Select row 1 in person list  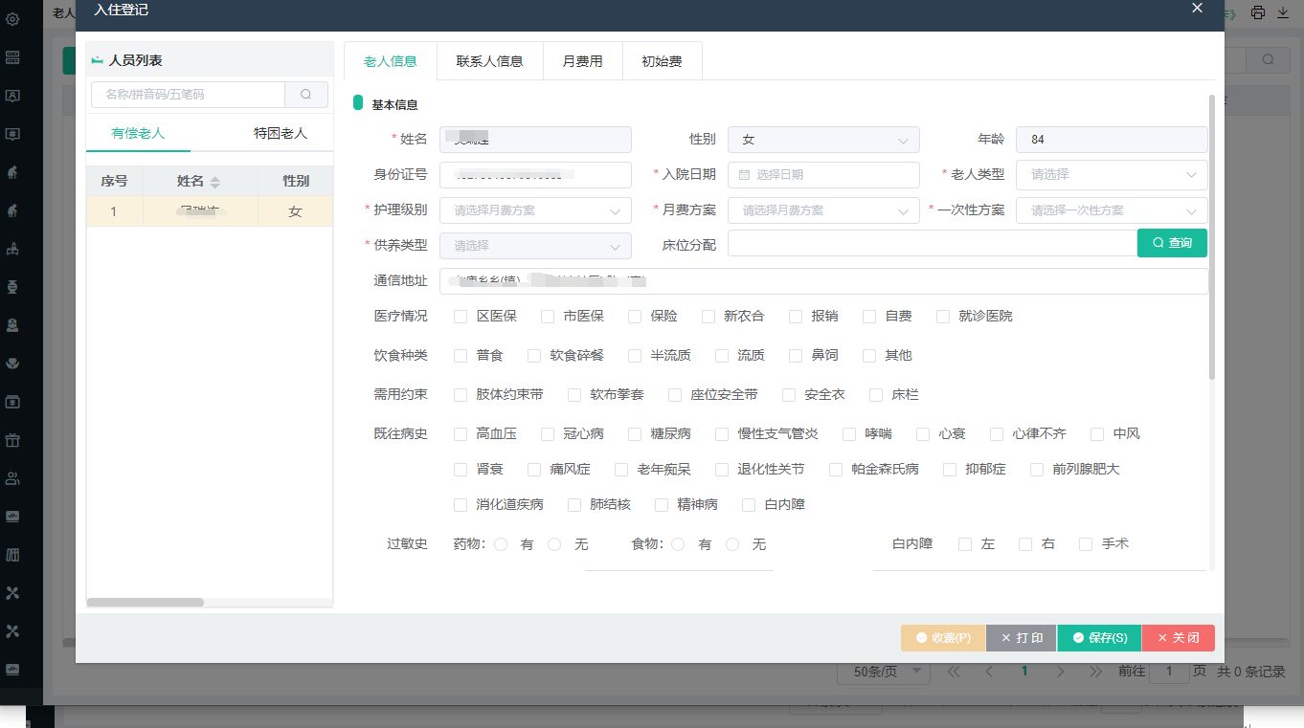point(210,211)
